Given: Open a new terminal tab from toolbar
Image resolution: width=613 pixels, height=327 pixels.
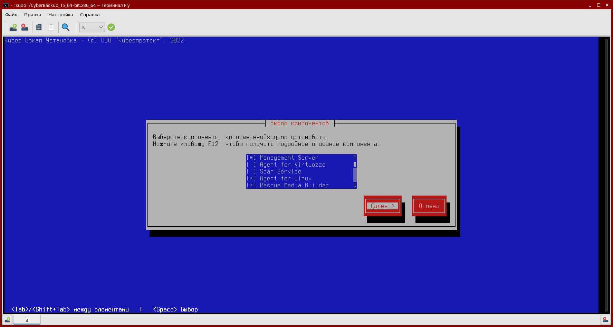Looking at the screenshot, I should point(13,27).
